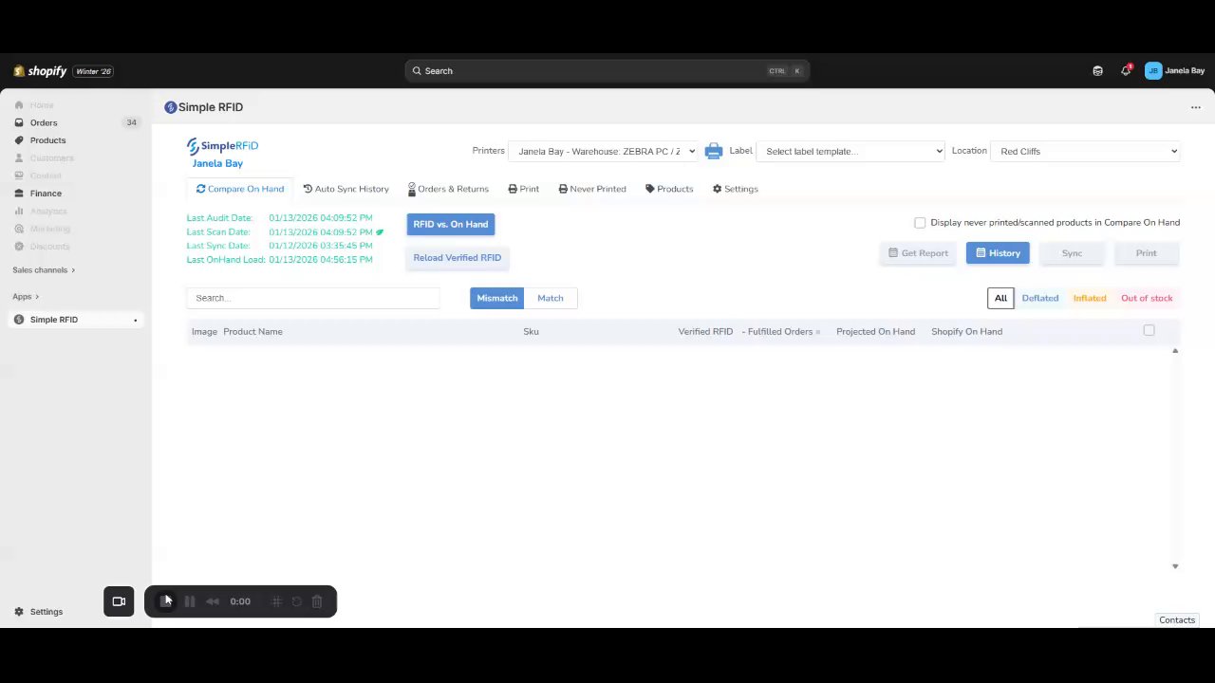Open the Simple RFID three-dot menu

(x=1196, y=107)
